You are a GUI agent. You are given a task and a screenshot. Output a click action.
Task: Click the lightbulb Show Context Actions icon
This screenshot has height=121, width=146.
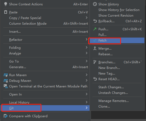coord(6,4)
